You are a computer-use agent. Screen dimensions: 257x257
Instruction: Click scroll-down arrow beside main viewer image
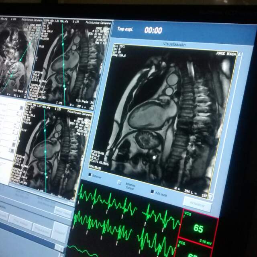click(211, 197)
